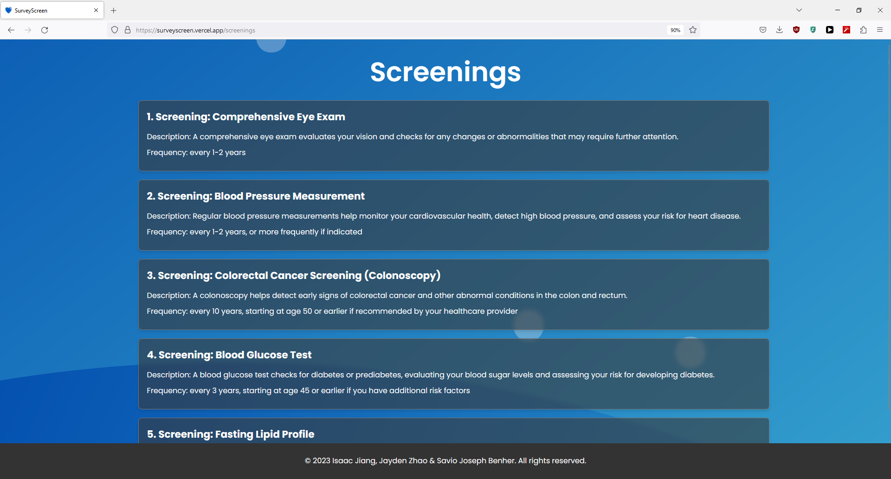Reload the current page

click(45, 30)
